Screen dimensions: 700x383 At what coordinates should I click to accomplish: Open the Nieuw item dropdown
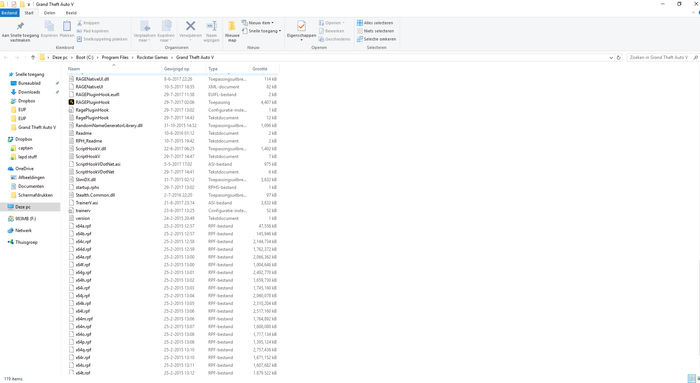click(258, 23)
